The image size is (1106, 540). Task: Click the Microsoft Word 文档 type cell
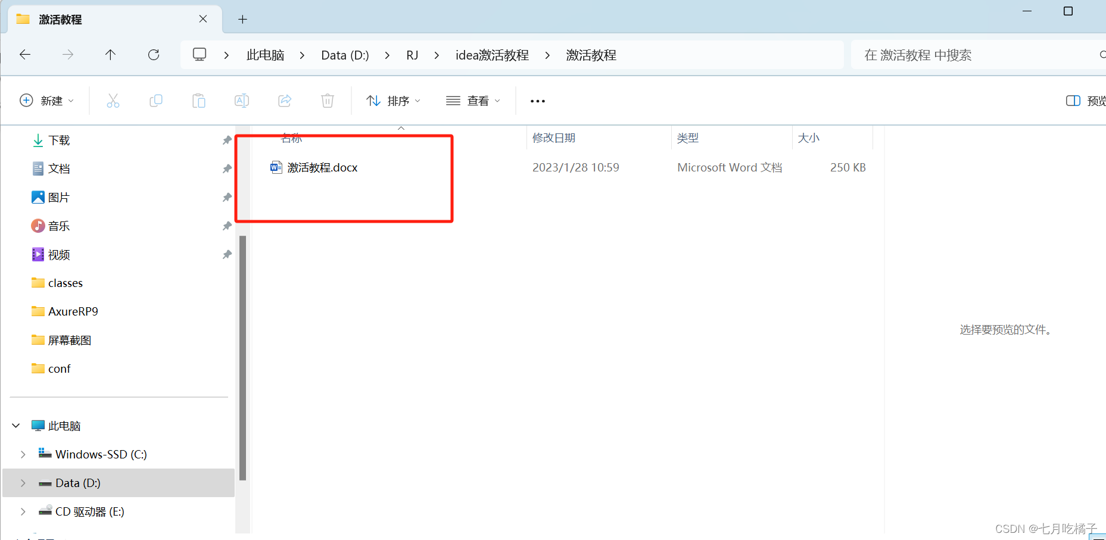click(x=730, y=167)
